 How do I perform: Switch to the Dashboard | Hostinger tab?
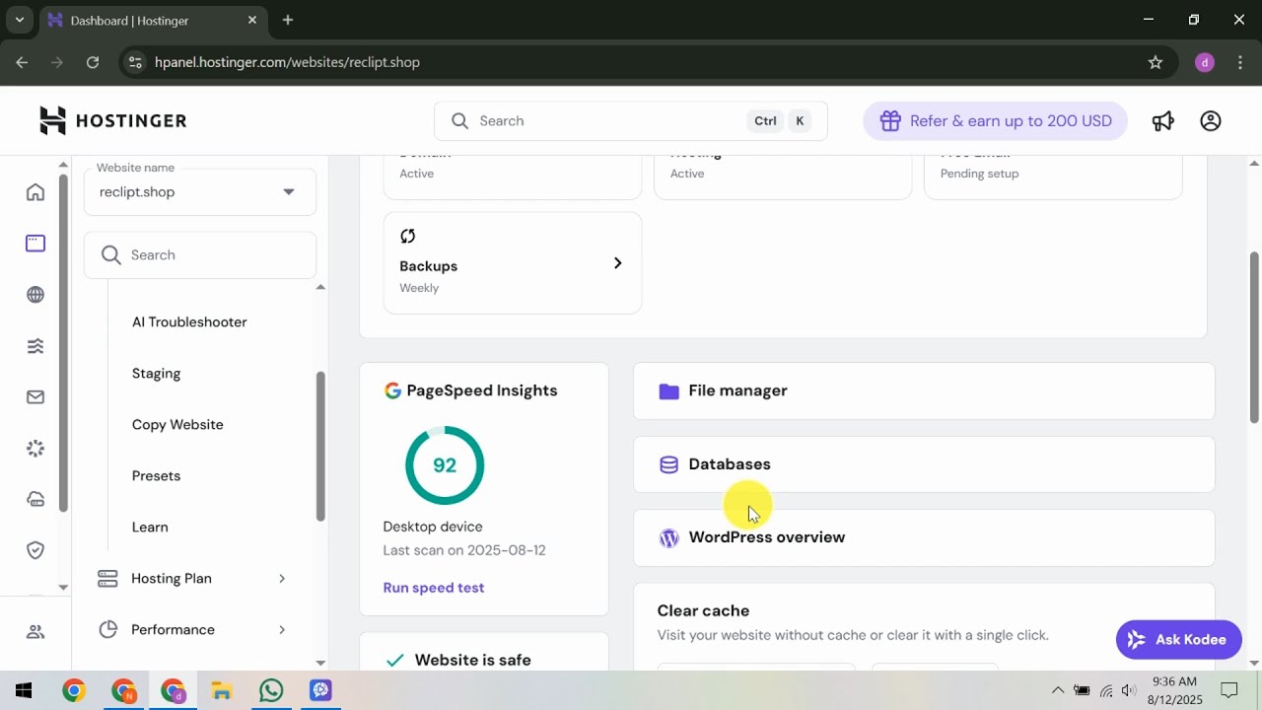pos(152,20)
